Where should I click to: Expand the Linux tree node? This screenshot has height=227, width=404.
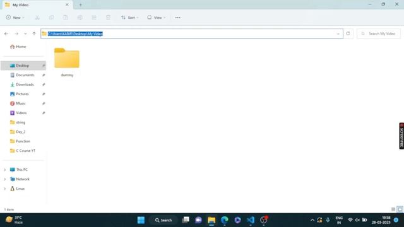tap(4, 189)
